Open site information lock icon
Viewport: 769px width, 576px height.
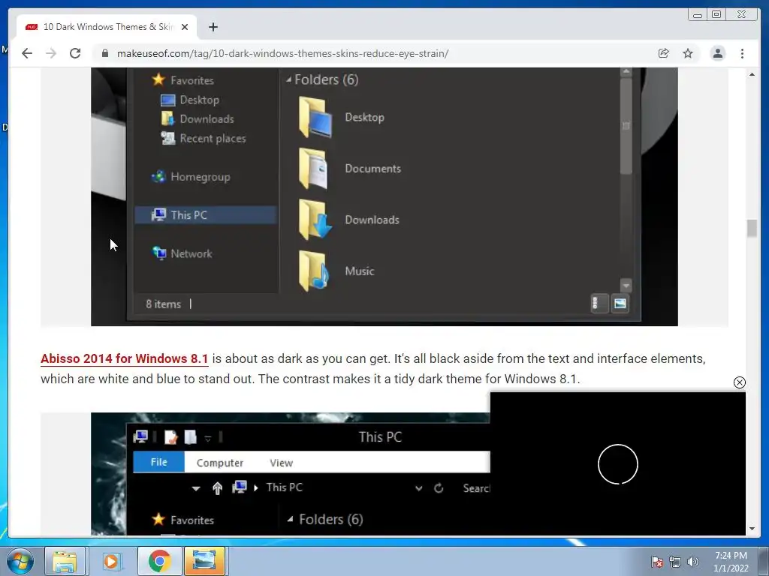105,53
